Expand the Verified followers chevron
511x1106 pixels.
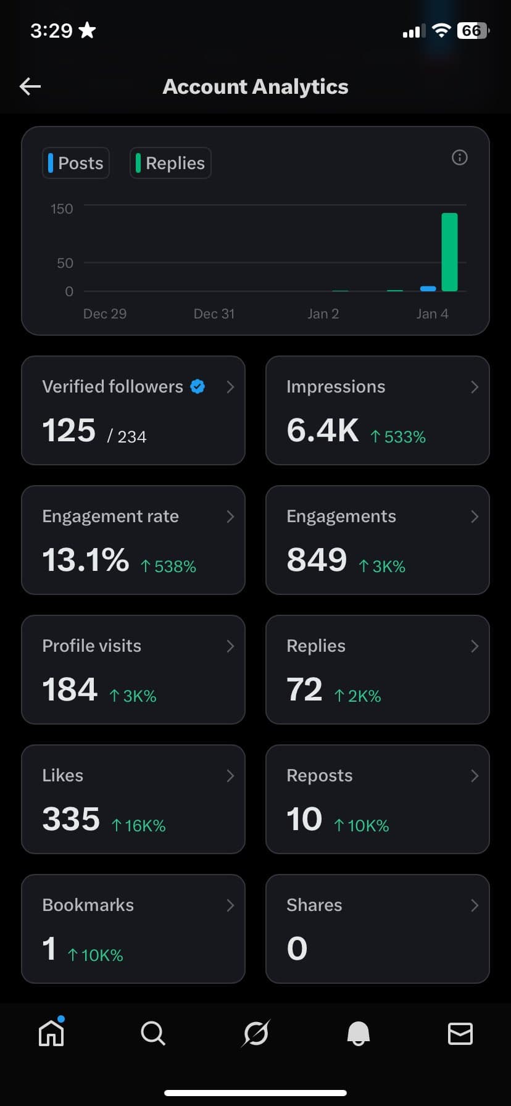230,387
